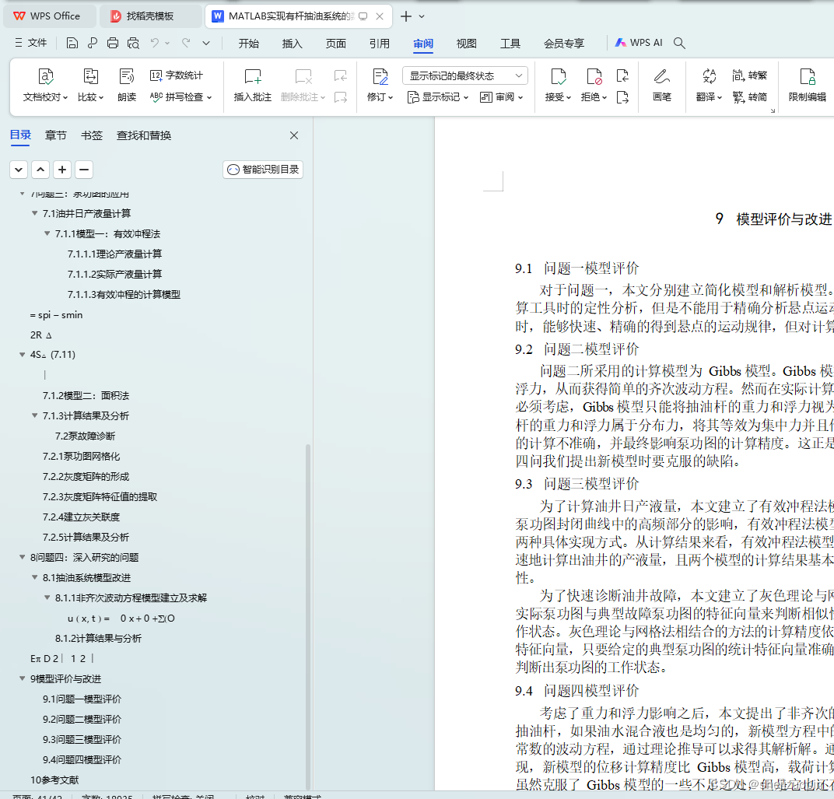
Task: Collapse the 7.1.1模型一：有效冲程法 node
Action: (47, 233)
